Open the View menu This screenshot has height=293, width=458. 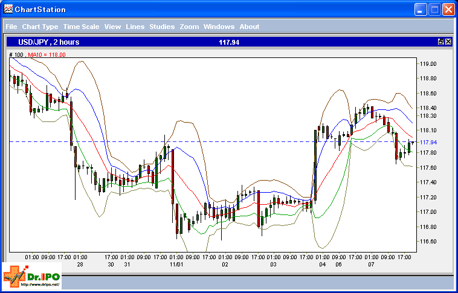click(x=112, y=27)
